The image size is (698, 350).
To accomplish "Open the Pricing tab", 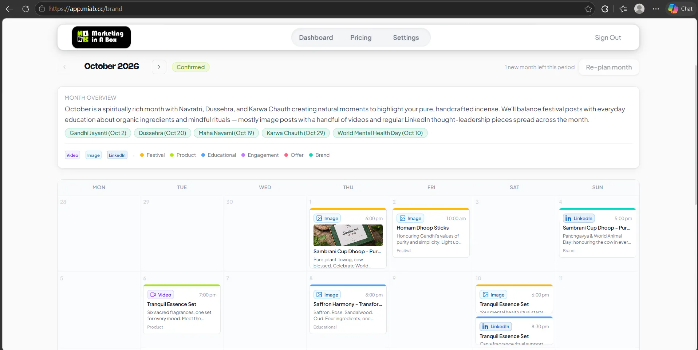I will click(361, 37).
